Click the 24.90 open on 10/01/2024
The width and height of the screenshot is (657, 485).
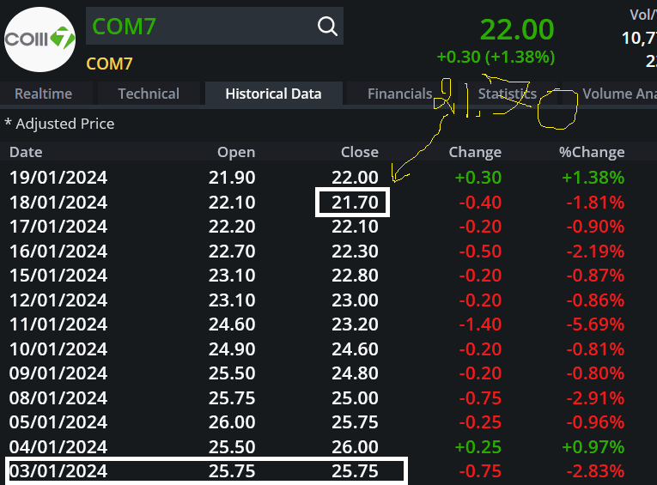pyautogui.click(x=232, y=349)
